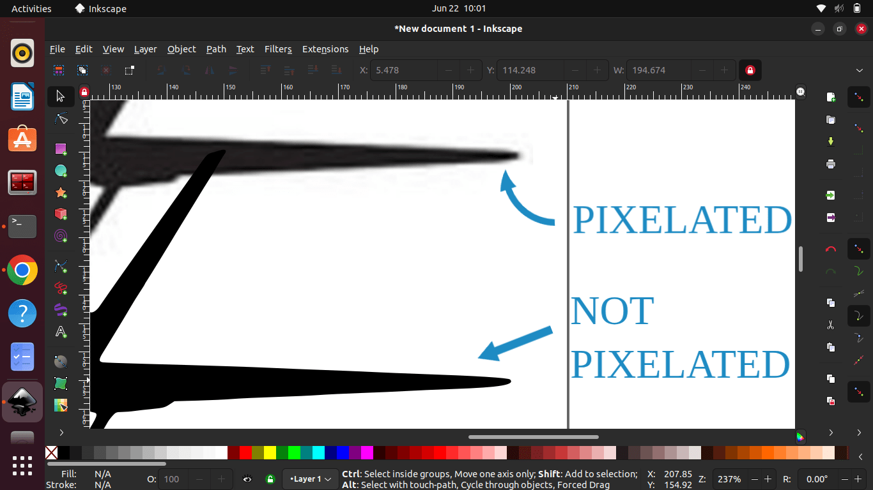Open the Filters menu
873x490 pixels.
point(278,49)
